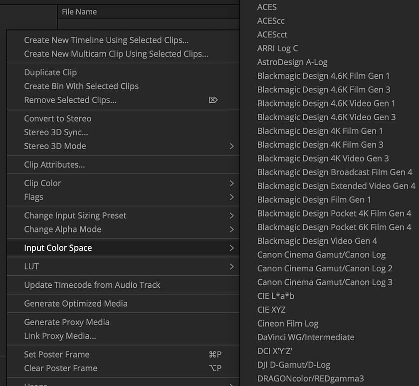The image size is (419, 386).
Task: Expand the LUT submenu arrow
Action: pyautogui.click(x=231, y=267)
